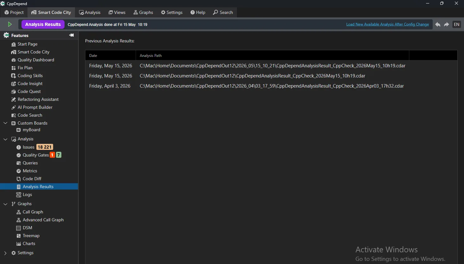Viewport: 464px width, 264px height.
Task: Click the Issues warning icon
Action: pos(18,147)
